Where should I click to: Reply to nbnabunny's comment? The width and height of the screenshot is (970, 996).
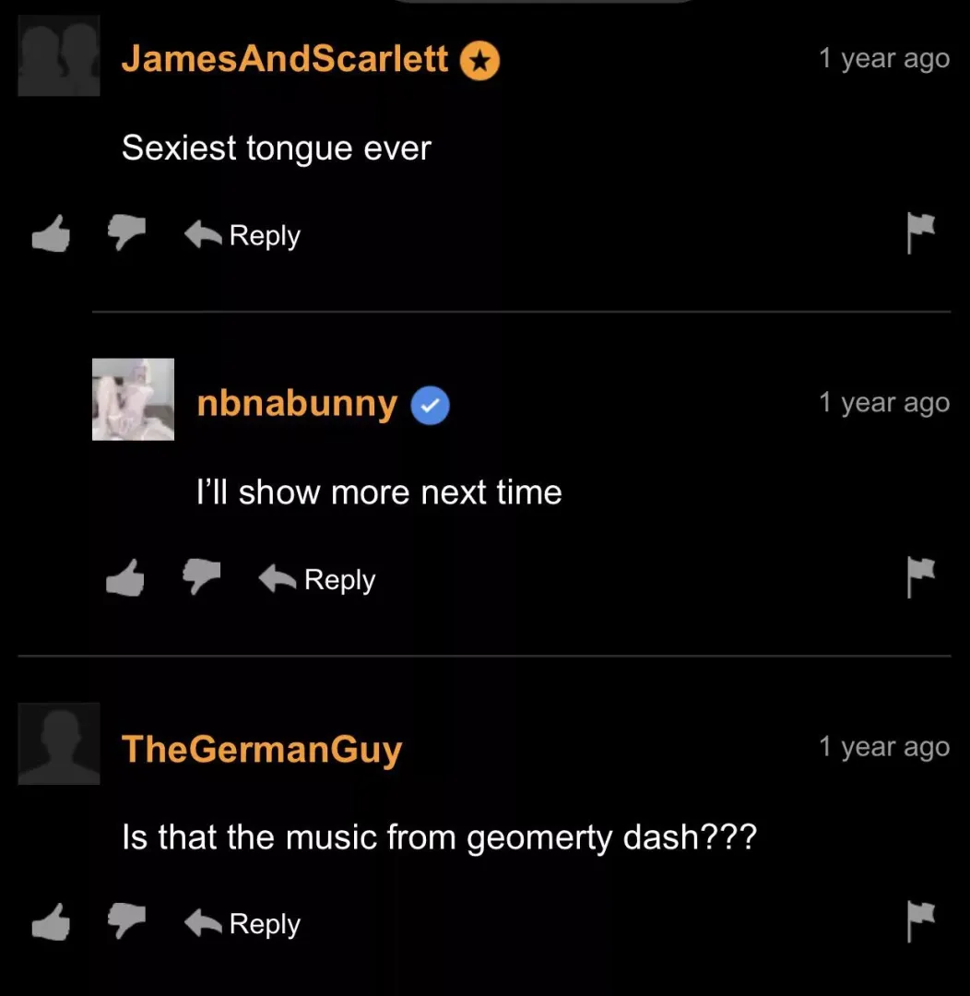point(317,580)
